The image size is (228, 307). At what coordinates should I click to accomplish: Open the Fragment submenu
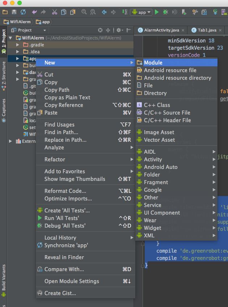tap(176, 182)
